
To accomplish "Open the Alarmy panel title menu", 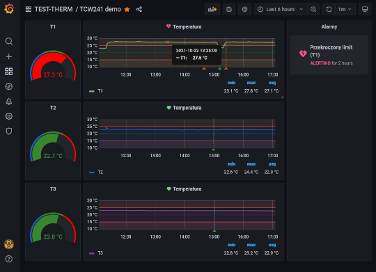I will coord(329,26).
